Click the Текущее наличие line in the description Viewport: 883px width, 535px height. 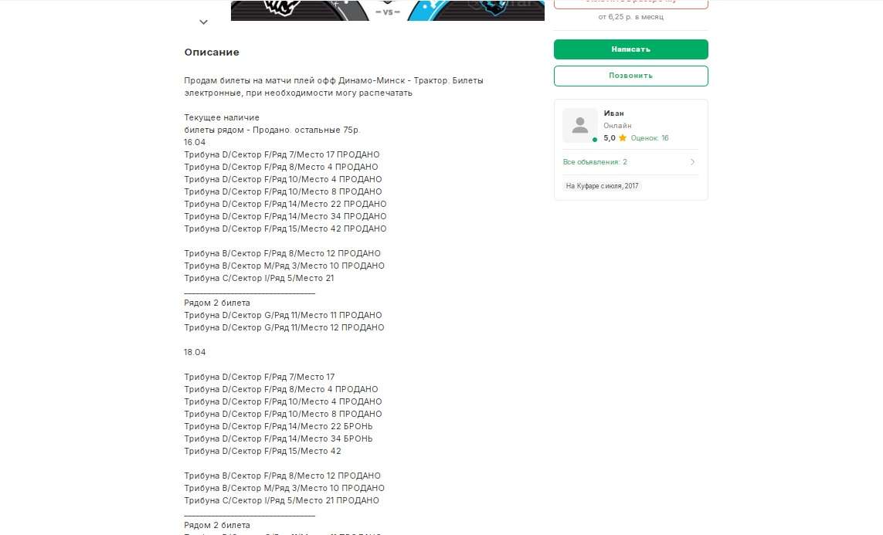click(222, 117)
